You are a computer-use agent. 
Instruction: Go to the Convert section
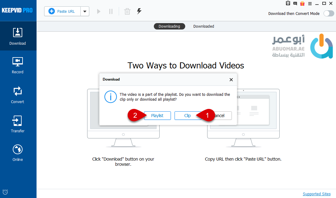click(x=18, y=95)
